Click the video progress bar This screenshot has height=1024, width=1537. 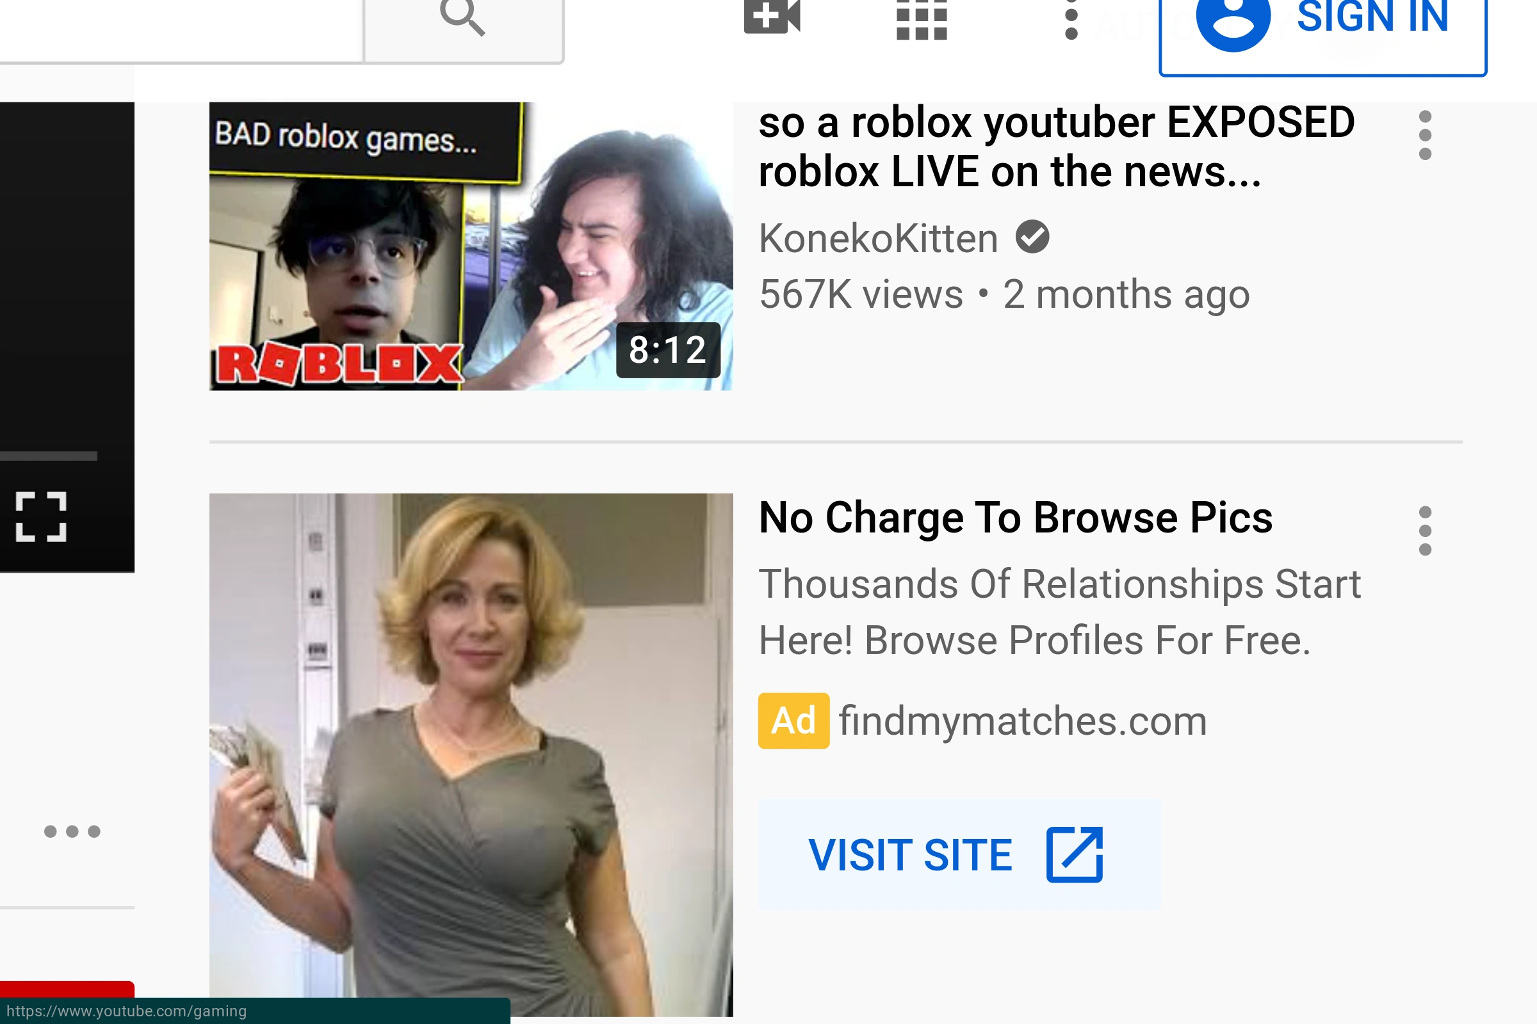[49, 456]
